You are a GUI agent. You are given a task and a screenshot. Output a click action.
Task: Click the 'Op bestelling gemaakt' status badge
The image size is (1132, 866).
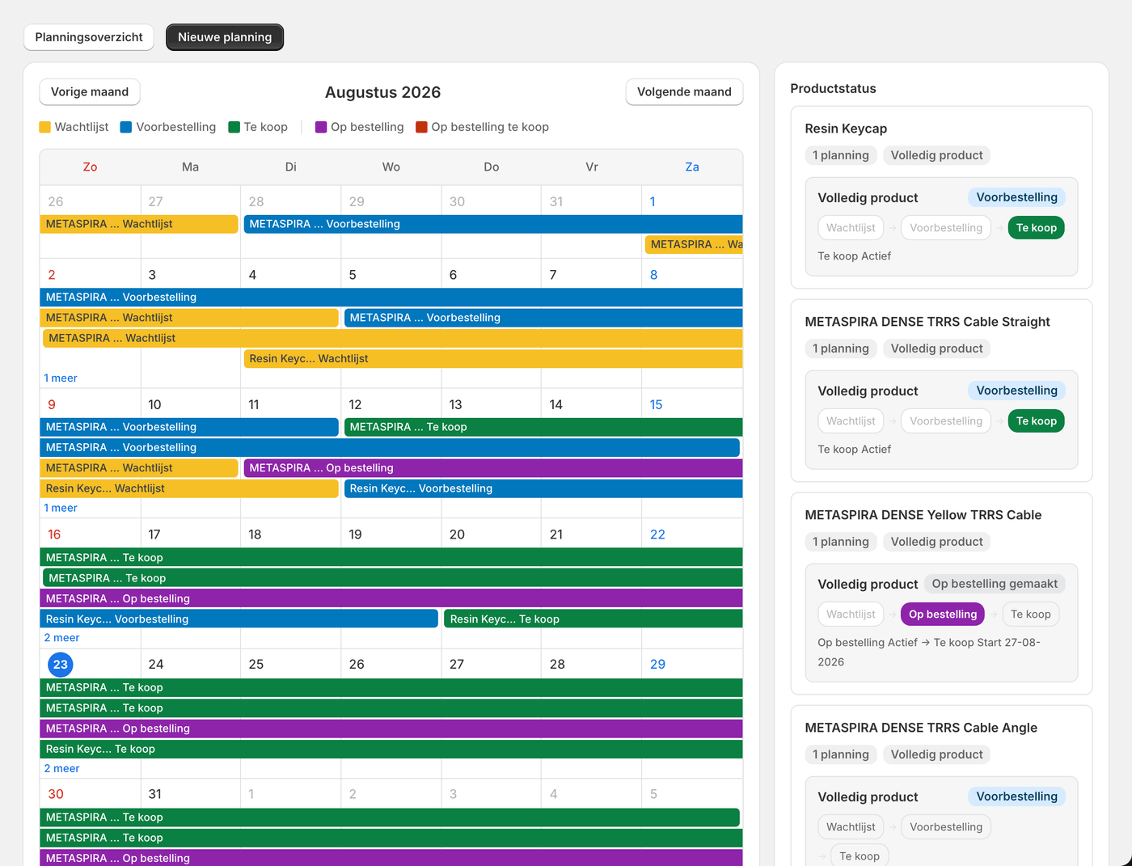(995, 584)
